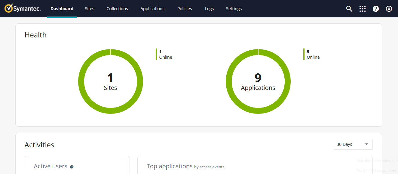The width and height of the screenshot is (398, 174).
Task: Open the Policies tab
Action: [x=185, y=9]
